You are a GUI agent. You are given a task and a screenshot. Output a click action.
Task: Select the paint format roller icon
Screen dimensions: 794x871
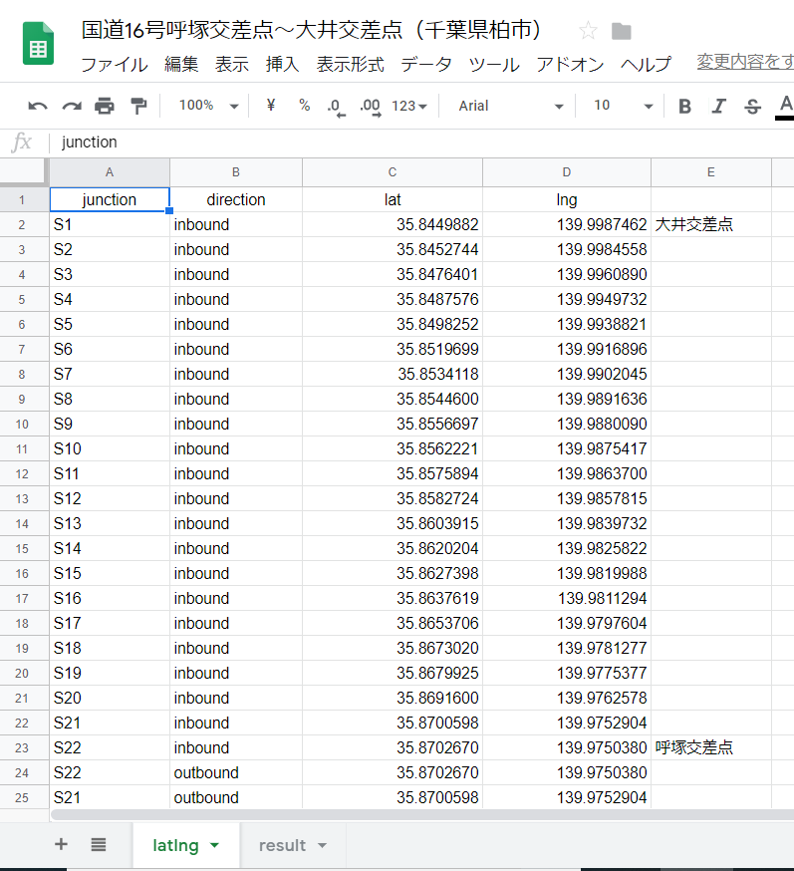point(138,106)
